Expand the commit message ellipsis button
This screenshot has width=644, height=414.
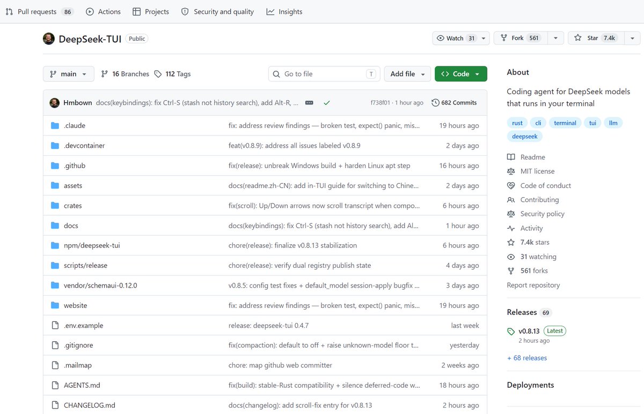pyautogui.click(x=309, y=103)
